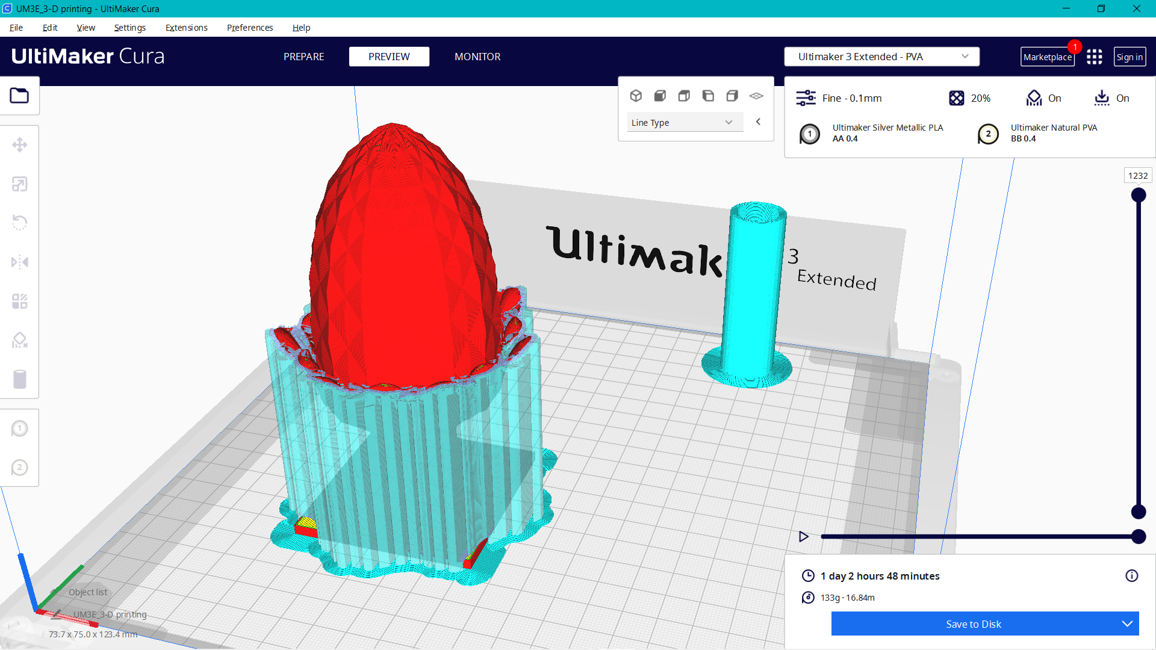Open the Extensions menu
This screenshot has height=650, width=1156.
click(x=186, y=28)
